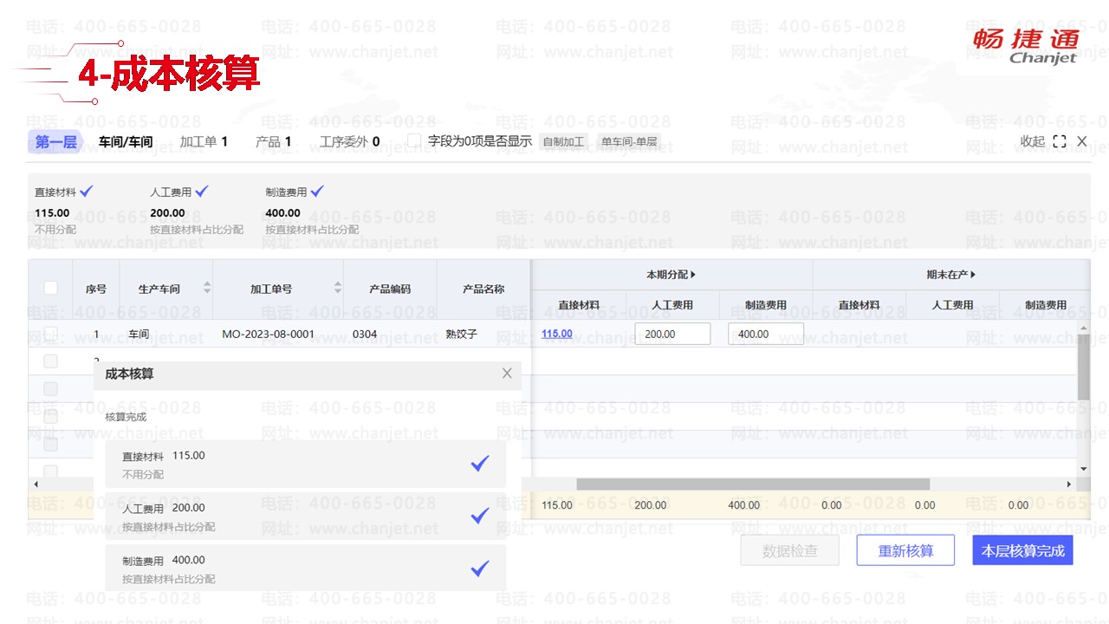Click the checkmark next to 人工费用 in popup
Image resolution: width=1109 pixels, height=624 pixels.
click(480, 516)
